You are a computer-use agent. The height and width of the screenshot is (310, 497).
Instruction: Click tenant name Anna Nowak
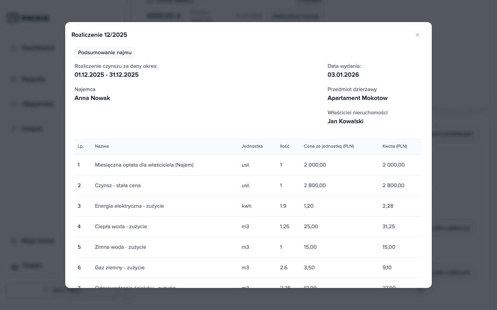pyautogui.click(x=92, y=98)
